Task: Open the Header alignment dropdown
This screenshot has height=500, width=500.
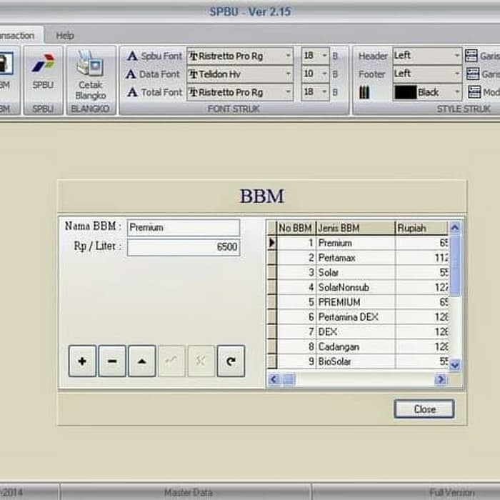Action: (x=456, y=55)
